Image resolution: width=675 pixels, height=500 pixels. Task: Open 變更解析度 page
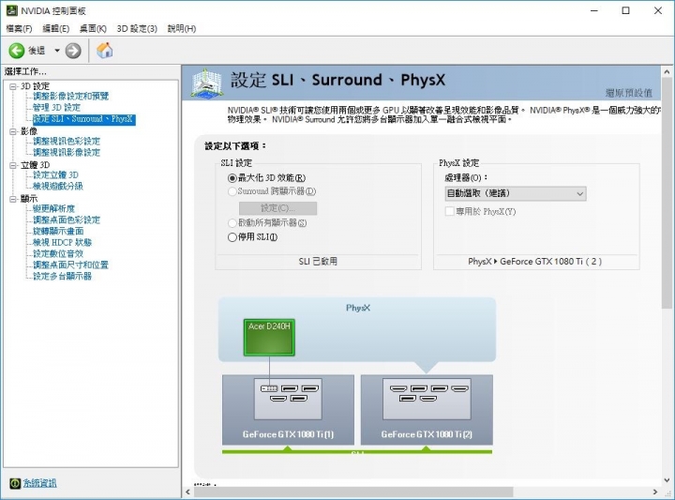pos(53,208)
